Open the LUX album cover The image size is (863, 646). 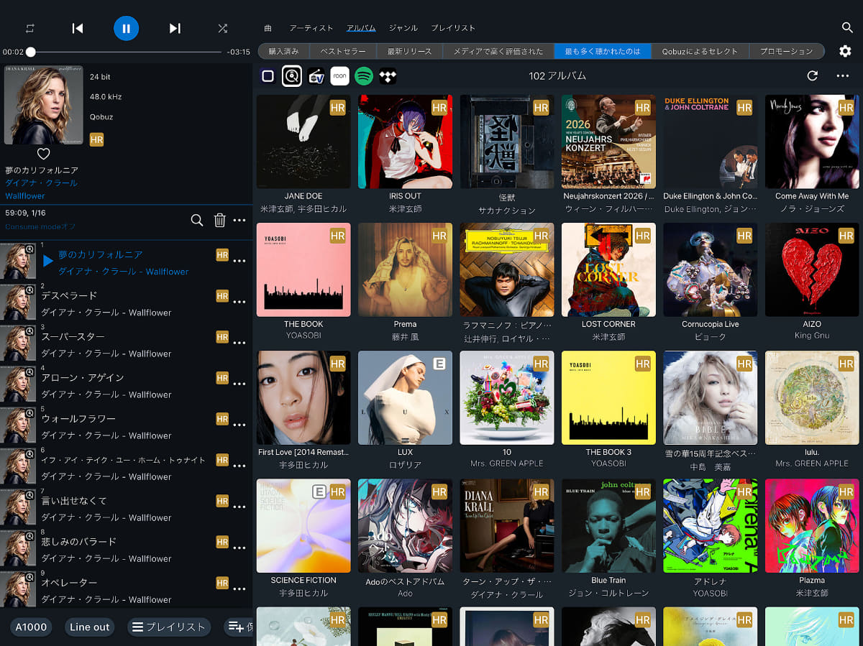[405, 397]
